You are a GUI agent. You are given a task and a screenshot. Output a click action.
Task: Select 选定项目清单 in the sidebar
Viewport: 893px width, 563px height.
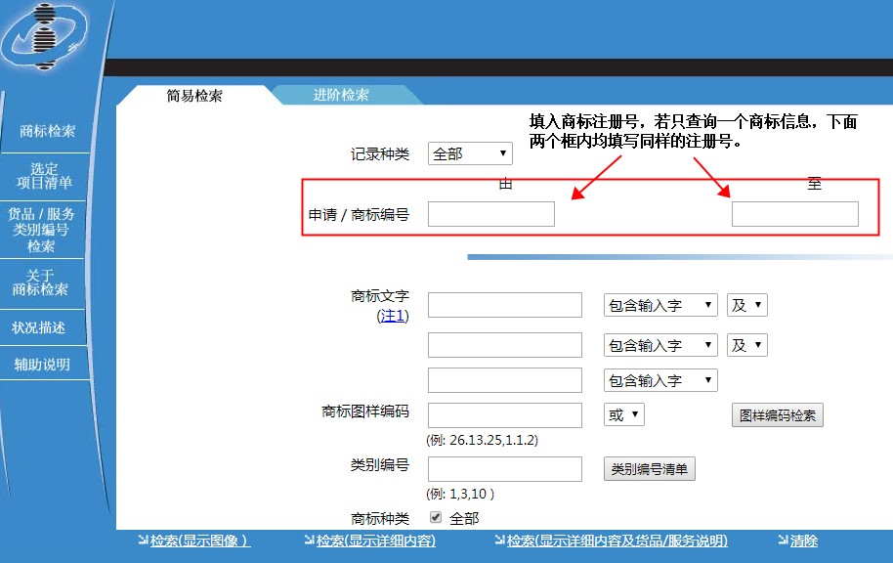[44, 175]
